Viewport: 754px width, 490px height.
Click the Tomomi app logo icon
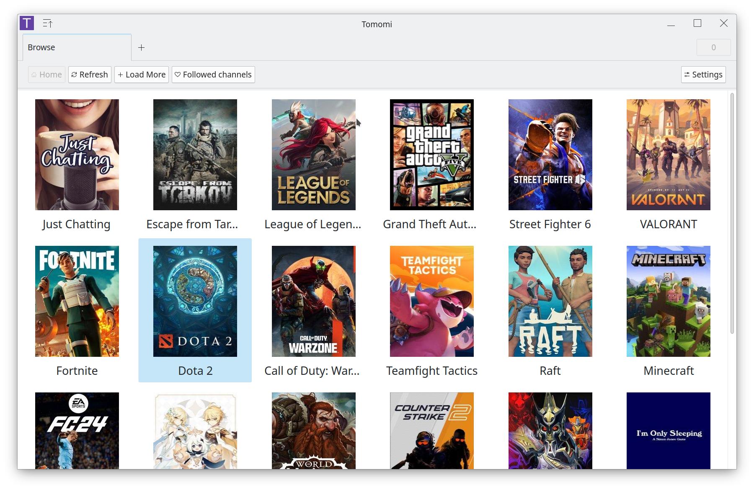coord(27,23)
